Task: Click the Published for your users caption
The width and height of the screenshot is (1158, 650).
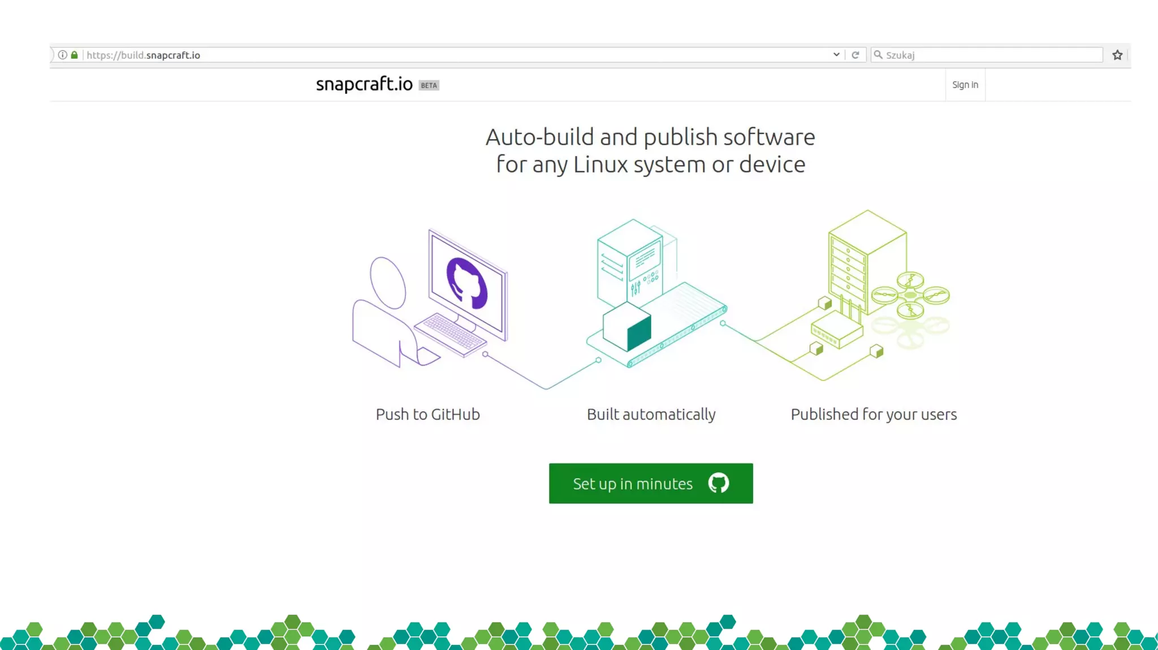Action: pyautogui.click(x=874, y=414)
